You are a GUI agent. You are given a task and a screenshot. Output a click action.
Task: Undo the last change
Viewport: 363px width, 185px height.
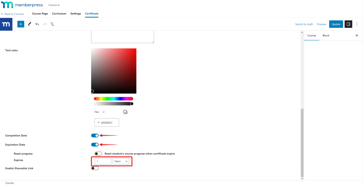click(37, 24)
